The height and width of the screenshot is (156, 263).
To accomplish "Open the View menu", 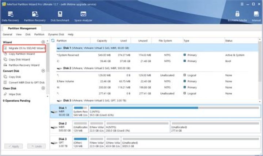I will (19, 34).
